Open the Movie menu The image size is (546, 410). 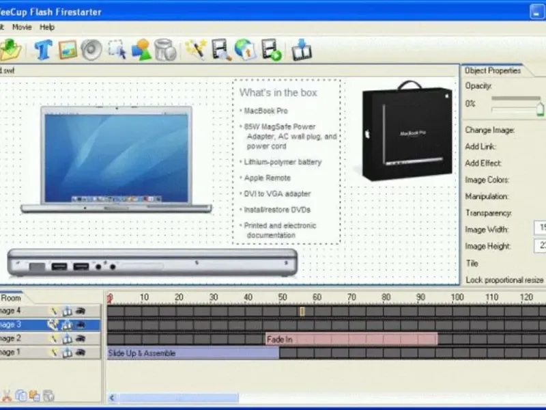[x=22, y=27]
